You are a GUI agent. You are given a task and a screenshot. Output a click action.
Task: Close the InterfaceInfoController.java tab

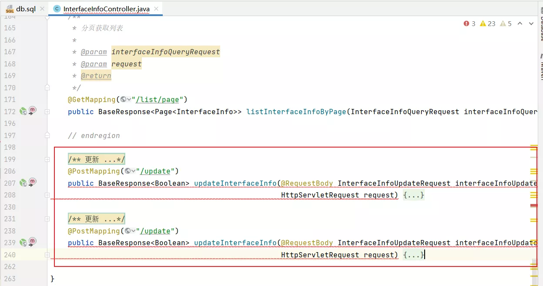coord(157,9)
